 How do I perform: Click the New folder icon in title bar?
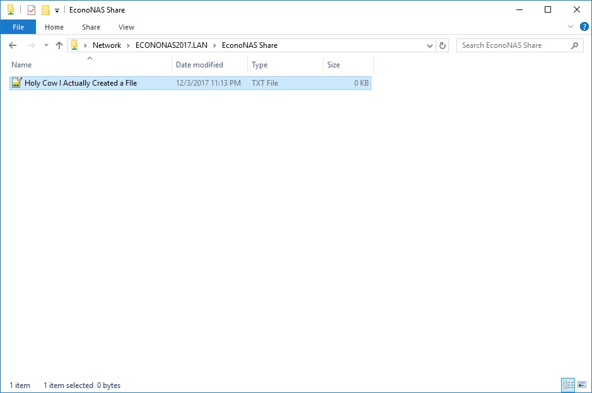click(45, 10)
